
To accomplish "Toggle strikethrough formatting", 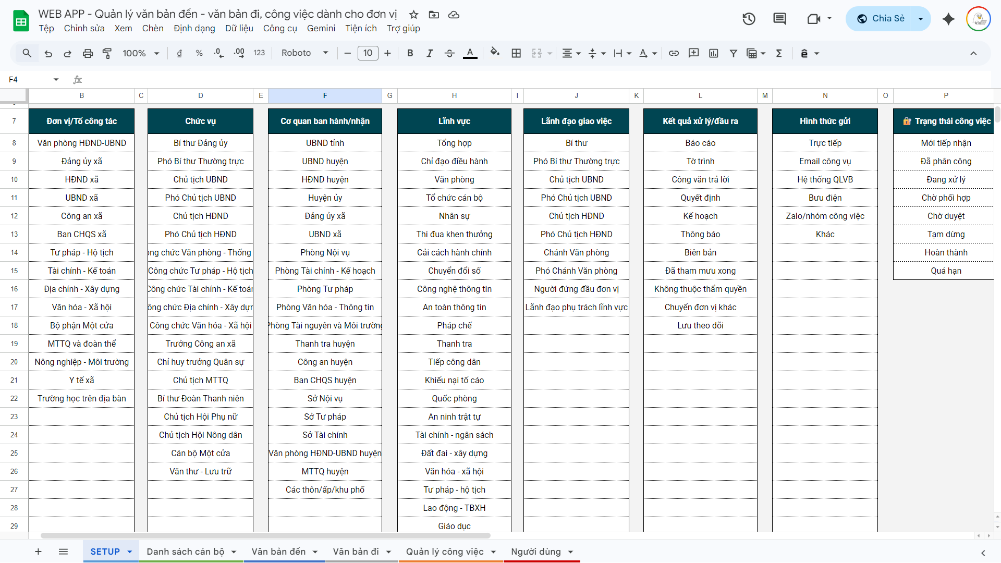I will (x=449, y=53).
